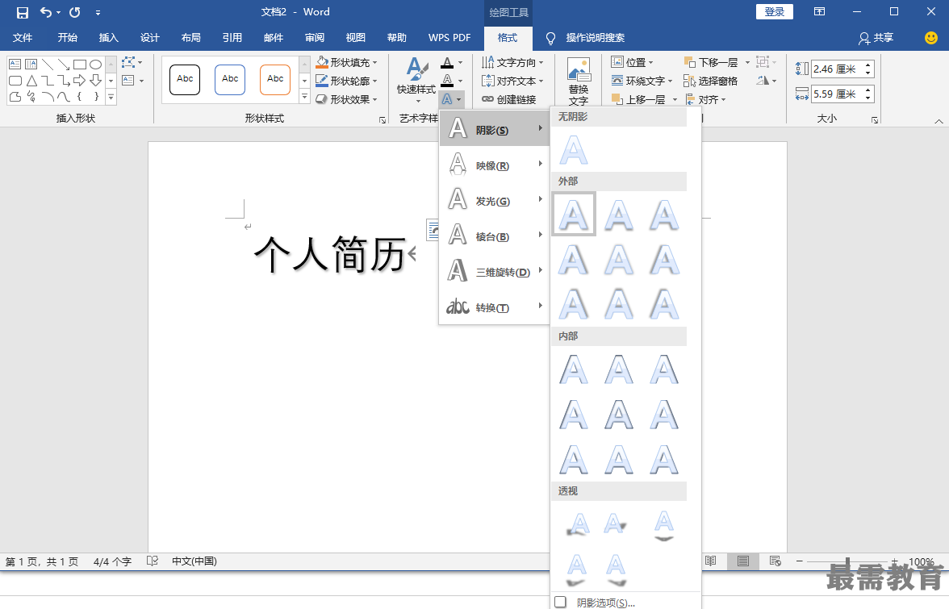The width and height of the screenshot is (949, 609).
Task: Open the proofing check icon in the status bar
Action: [152, 561]
